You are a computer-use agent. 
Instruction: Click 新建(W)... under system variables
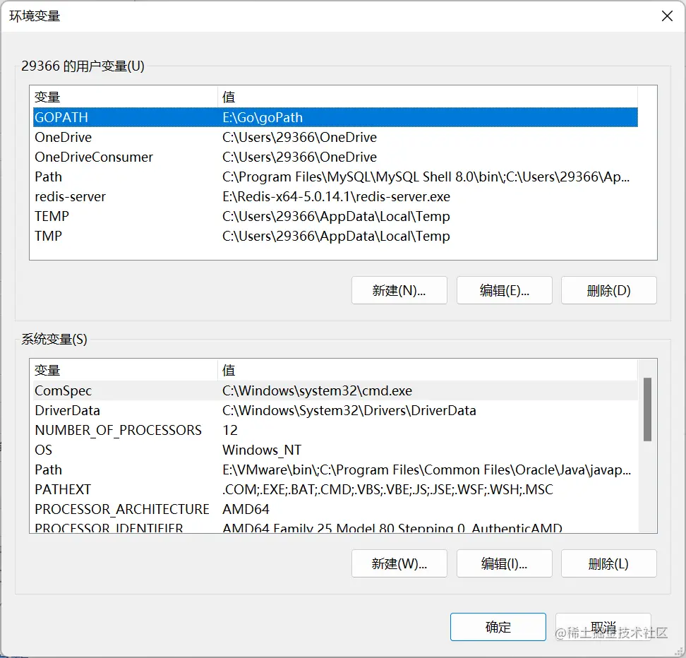399,563
